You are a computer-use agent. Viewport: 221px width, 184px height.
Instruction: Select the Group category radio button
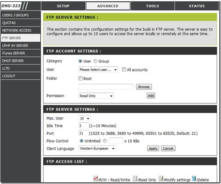pyautogui.click(x=95, y=61)
